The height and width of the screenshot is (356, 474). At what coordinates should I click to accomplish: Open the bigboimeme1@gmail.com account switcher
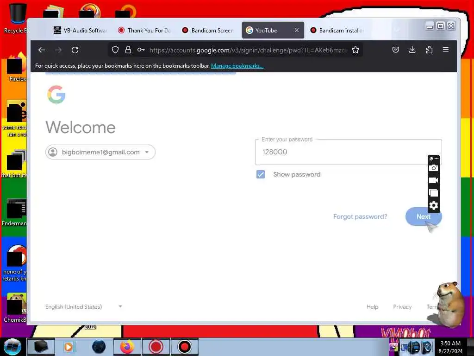pos(100,152)
